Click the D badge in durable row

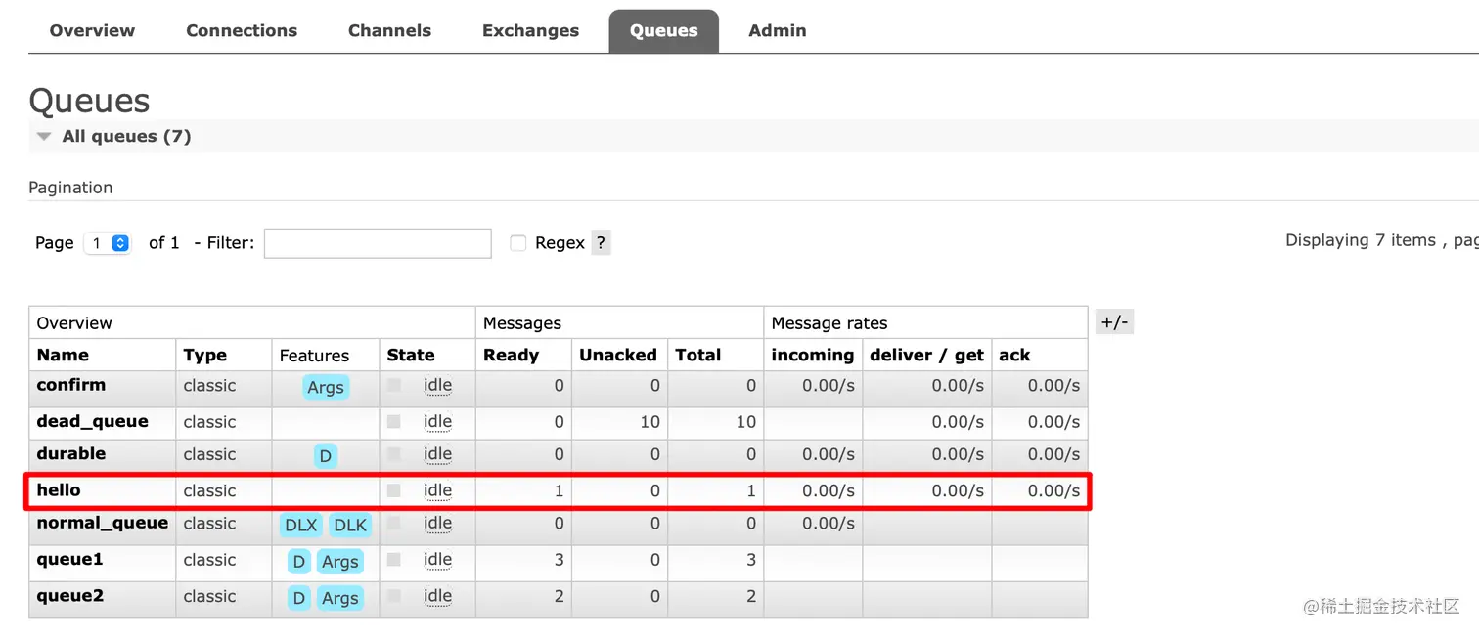tap(326, 455)
